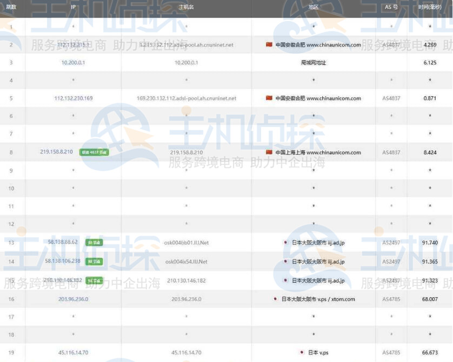Click the Japan flag icon in hop 19
The height and width of the screenshot is (362, 453).
coord(302,353)
